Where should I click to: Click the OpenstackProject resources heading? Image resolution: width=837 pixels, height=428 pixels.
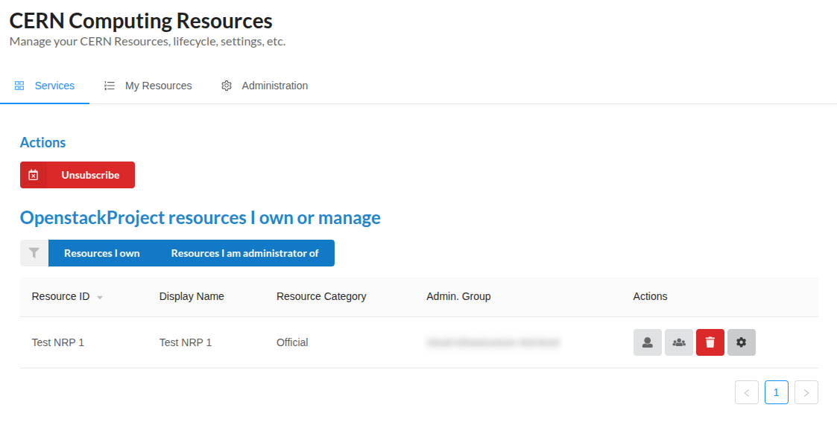pyautogui.click(x=200, y=217)
